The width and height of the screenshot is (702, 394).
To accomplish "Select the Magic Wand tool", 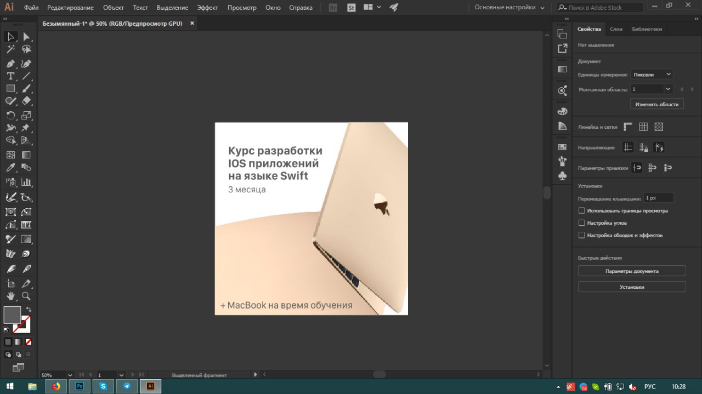I will tap(10, 49).
